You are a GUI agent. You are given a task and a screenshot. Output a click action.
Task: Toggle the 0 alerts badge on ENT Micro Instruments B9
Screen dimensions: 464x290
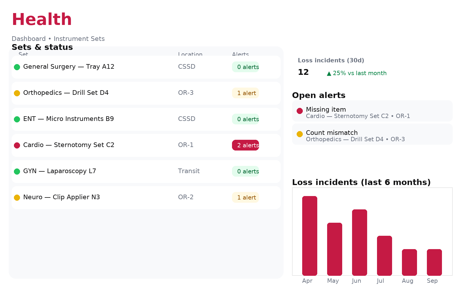(x=246, y=119)
